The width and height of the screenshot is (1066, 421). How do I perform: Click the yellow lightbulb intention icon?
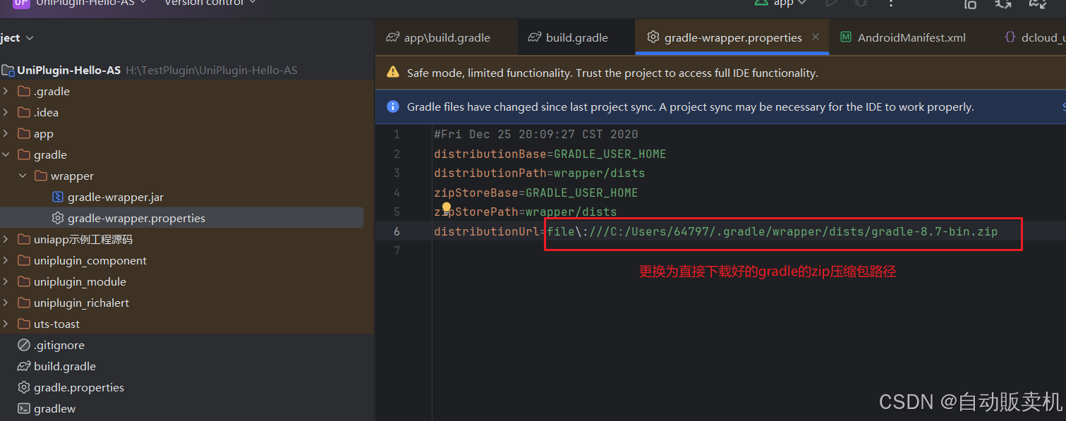[x=447, y=209]
